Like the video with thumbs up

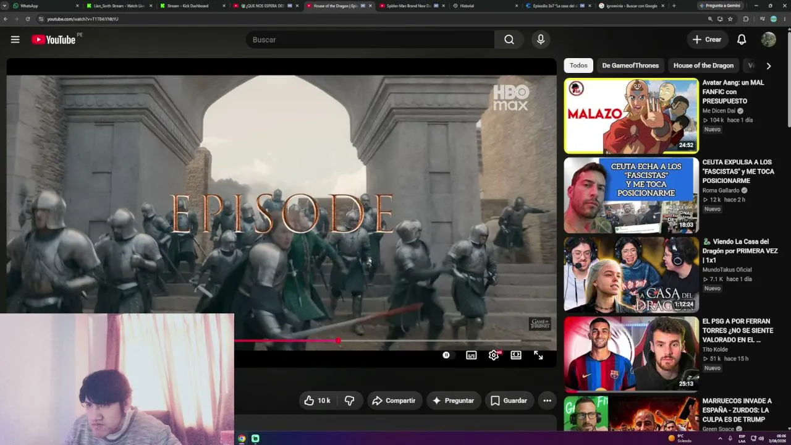pos(317,400)
